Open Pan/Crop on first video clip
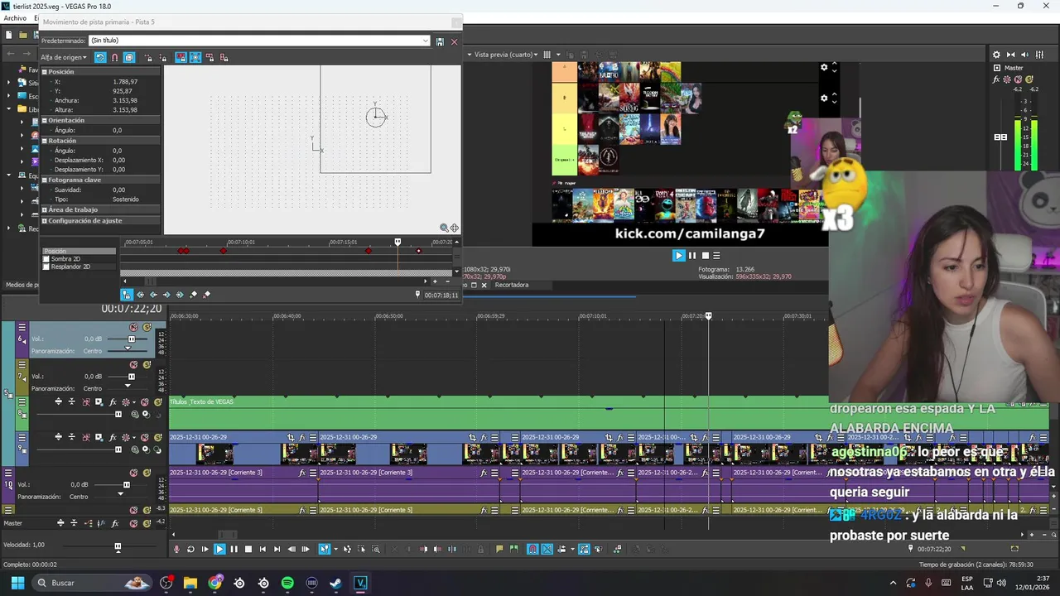This screenshot has width=1060, height=596. tap(291, 437)
